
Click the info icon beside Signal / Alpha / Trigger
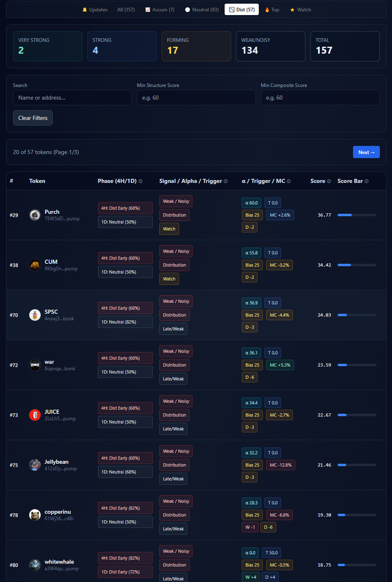click(x=226, y=181)
